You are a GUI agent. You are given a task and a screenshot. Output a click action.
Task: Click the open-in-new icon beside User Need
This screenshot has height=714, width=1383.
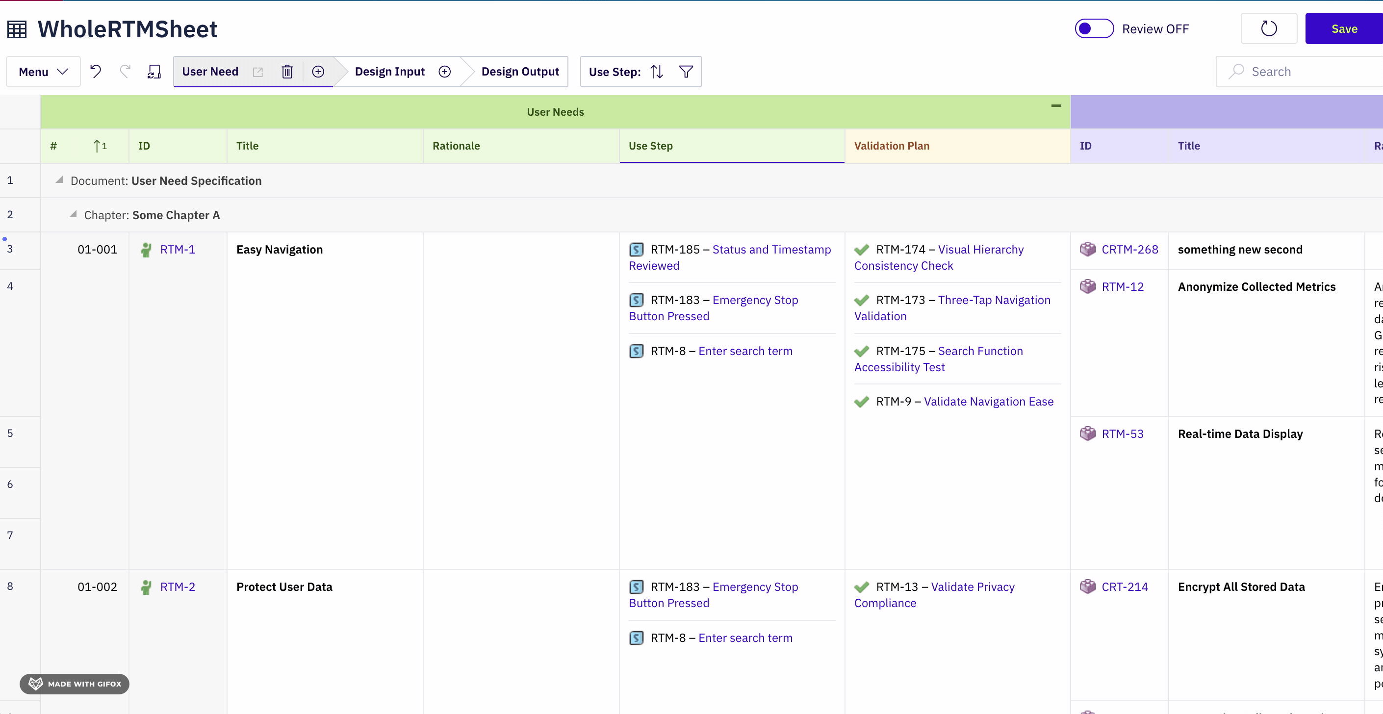[257, 72]
